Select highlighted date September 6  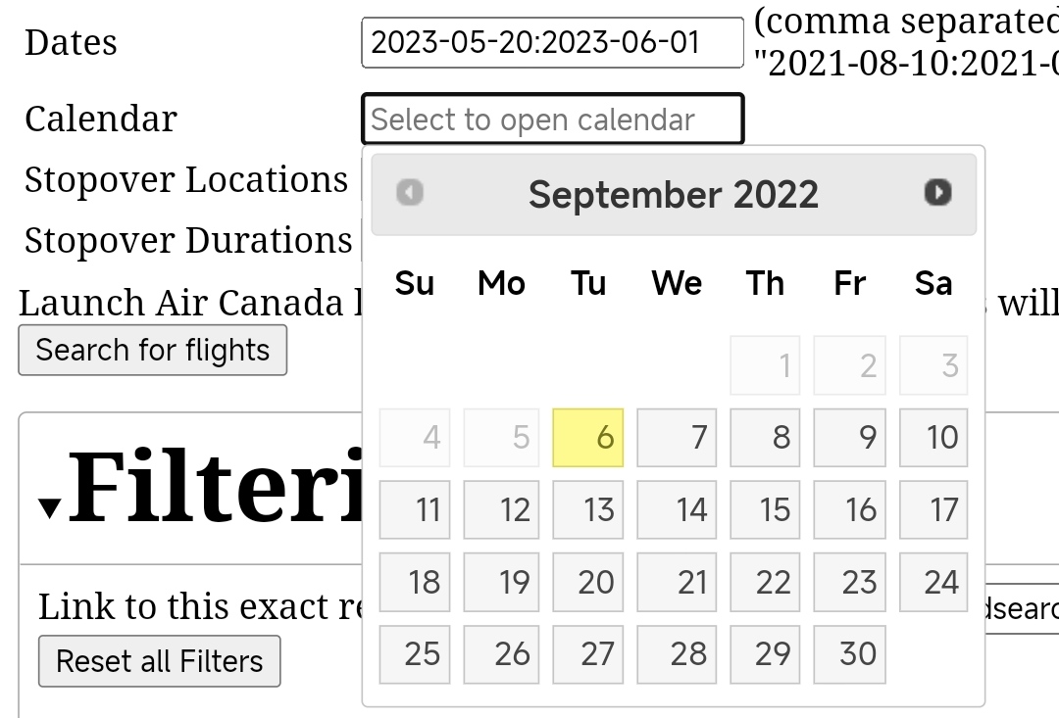tap(588, 437)
